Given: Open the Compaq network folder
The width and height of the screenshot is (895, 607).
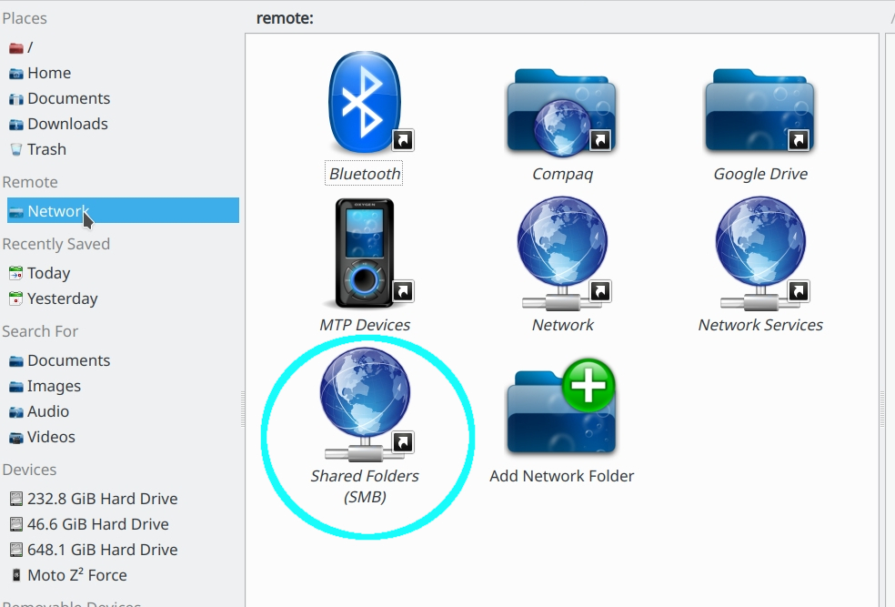Looking at the screenshot, I should 561,113.
